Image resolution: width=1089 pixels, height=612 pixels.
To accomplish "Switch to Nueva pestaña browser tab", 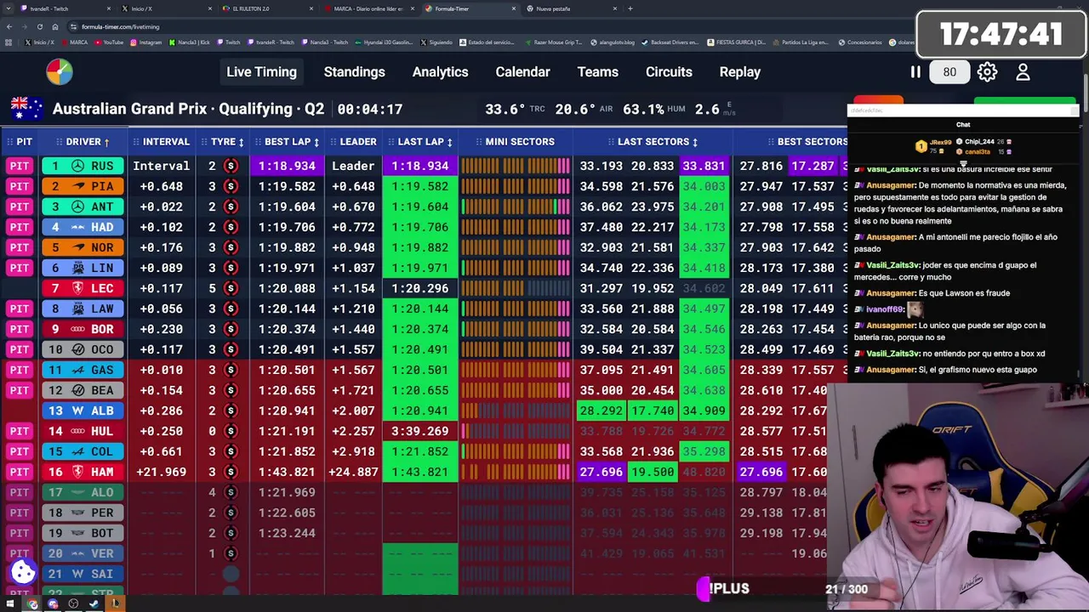I will click(570, 8).
